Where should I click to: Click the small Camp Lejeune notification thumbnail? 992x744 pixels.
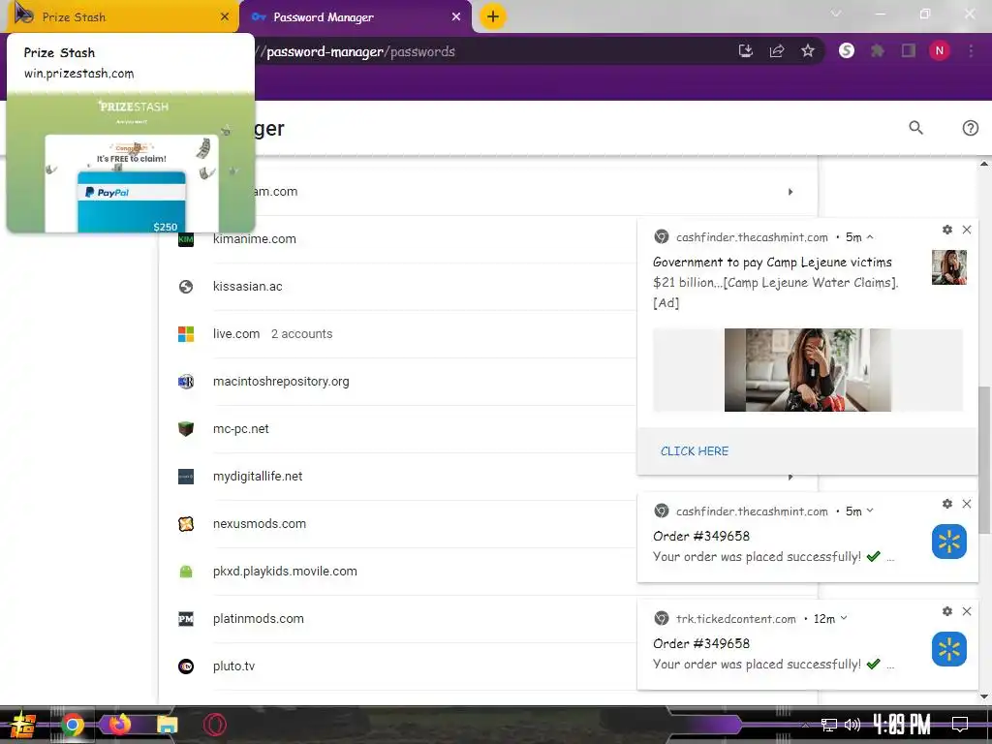[949, 267]
